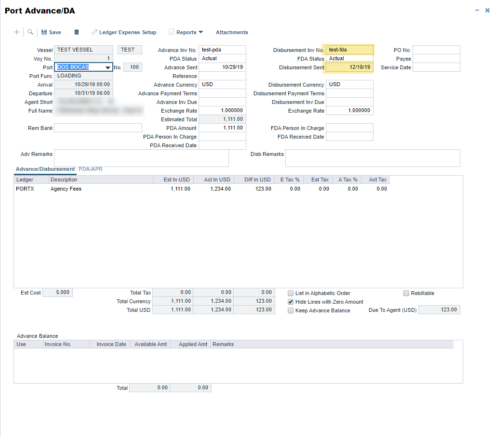Select the Agency Fees ledger row
The image size is (495, 437).
(x=66, y=189)
